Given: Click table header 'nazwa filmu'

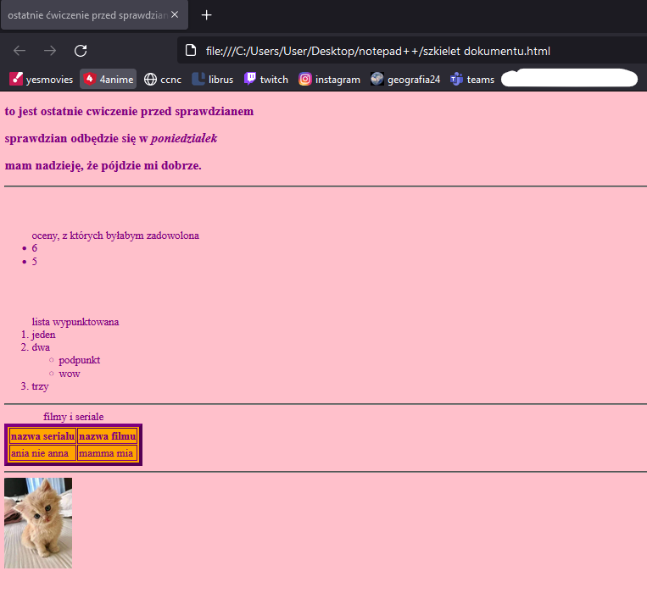Looking at the screenshot, I should (108, 436).
